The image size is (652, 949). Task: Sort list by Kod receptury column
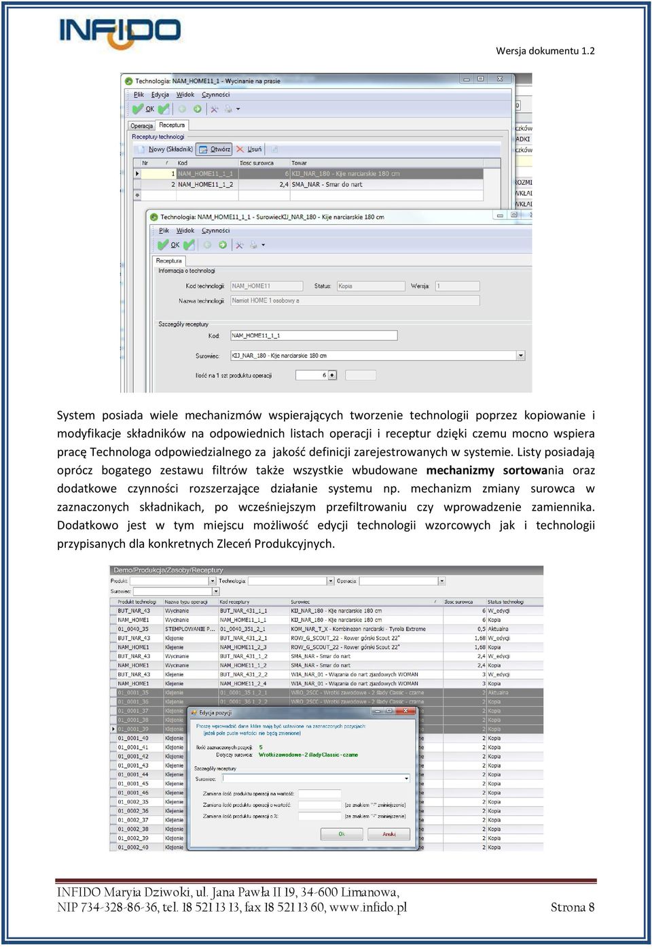tap(253, 602)
